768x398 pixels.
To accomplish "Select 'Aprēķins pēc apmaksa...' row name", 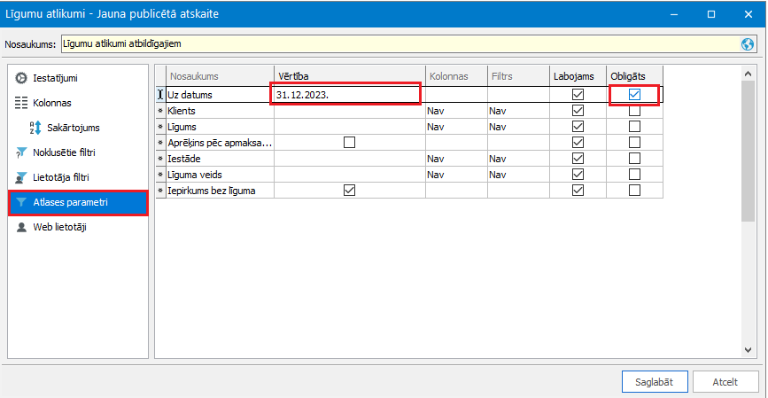I will coord(220,143).
